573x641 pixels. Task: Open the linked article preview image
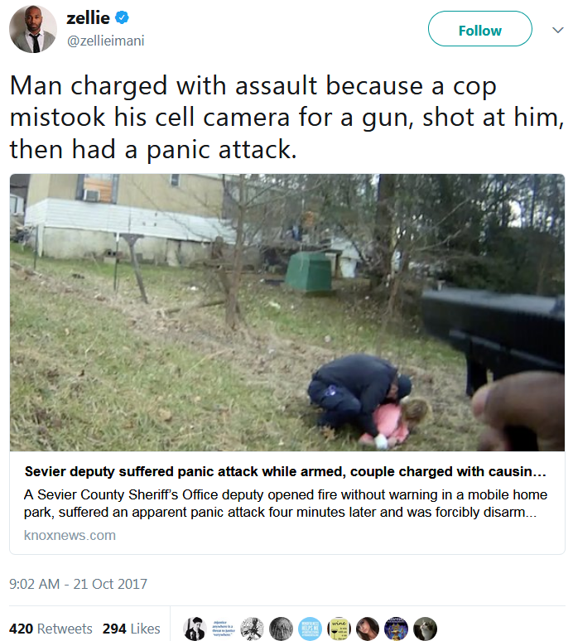pyautogui.click(x=286, y=312)
